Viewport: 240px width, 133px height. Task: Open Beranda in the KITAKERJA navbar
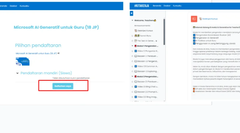pos(157,6)
